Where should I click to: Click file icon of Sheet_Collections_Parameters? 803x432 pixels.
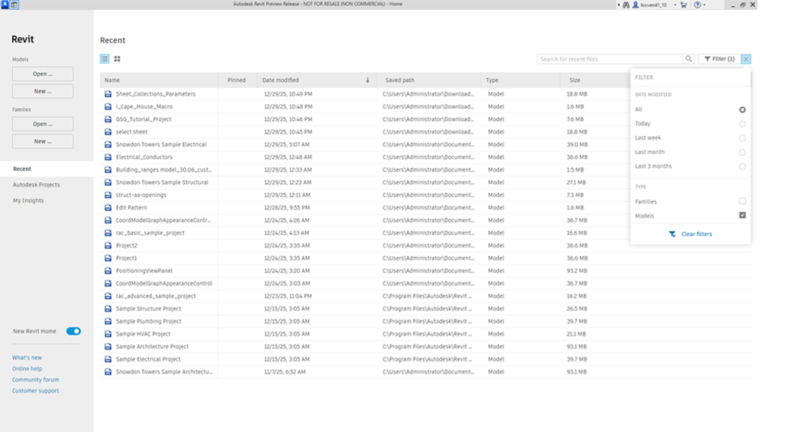(108, 94)
